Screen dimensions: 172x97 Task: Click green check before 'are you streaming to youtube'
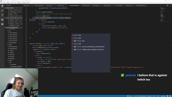tap(75, 47)
